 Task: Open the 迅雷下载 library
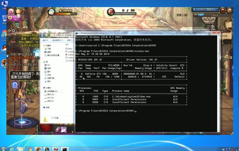pos(49,78)
